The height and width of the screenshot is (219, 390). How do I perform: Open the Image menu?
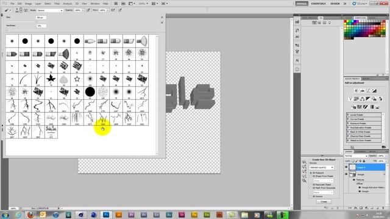click(x=29, y=4)
